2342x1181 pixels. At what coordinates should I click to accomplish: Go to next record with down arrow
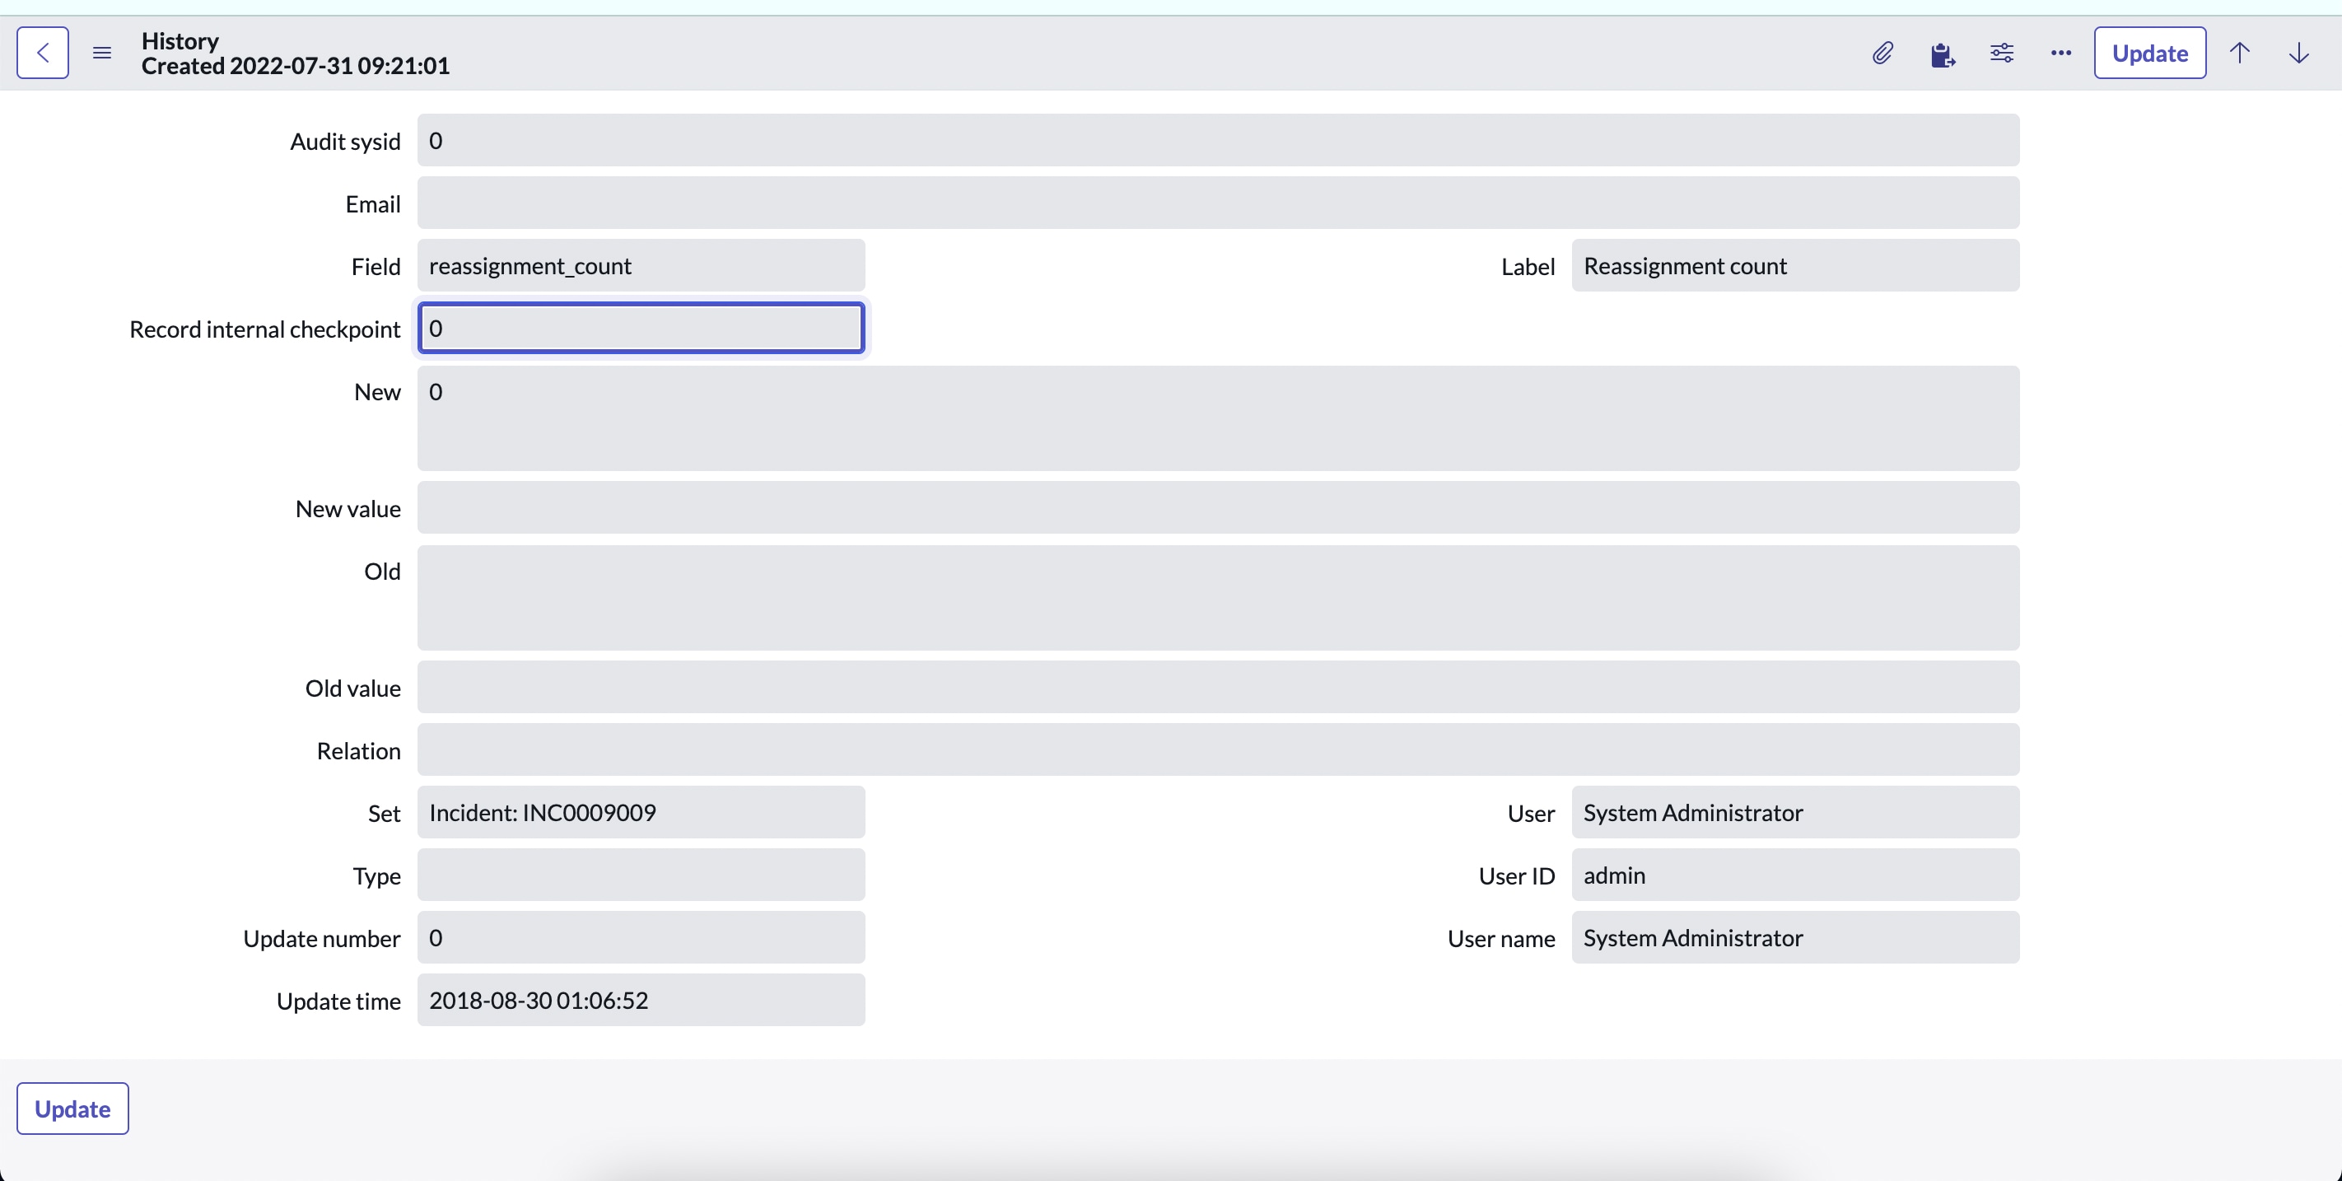(2298, 53)
